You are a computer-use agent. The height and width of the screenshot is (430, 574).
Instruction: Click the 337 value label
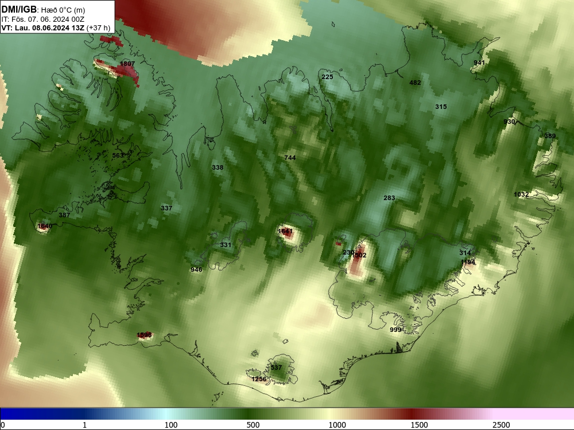(x=166, y=208)
